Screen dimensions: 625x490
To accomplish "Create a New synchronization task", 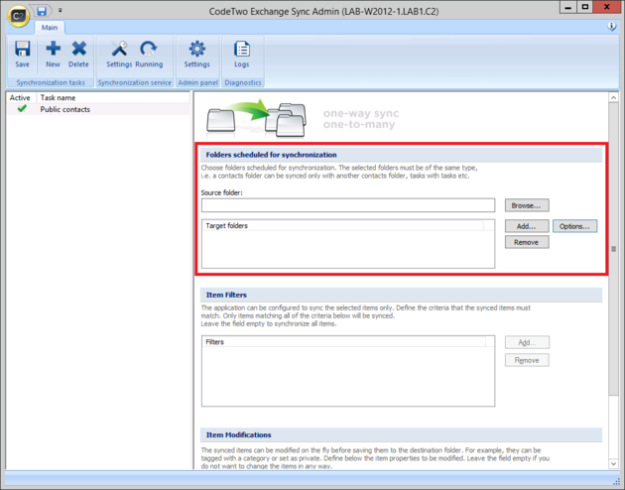I will (x=53, y=54).
